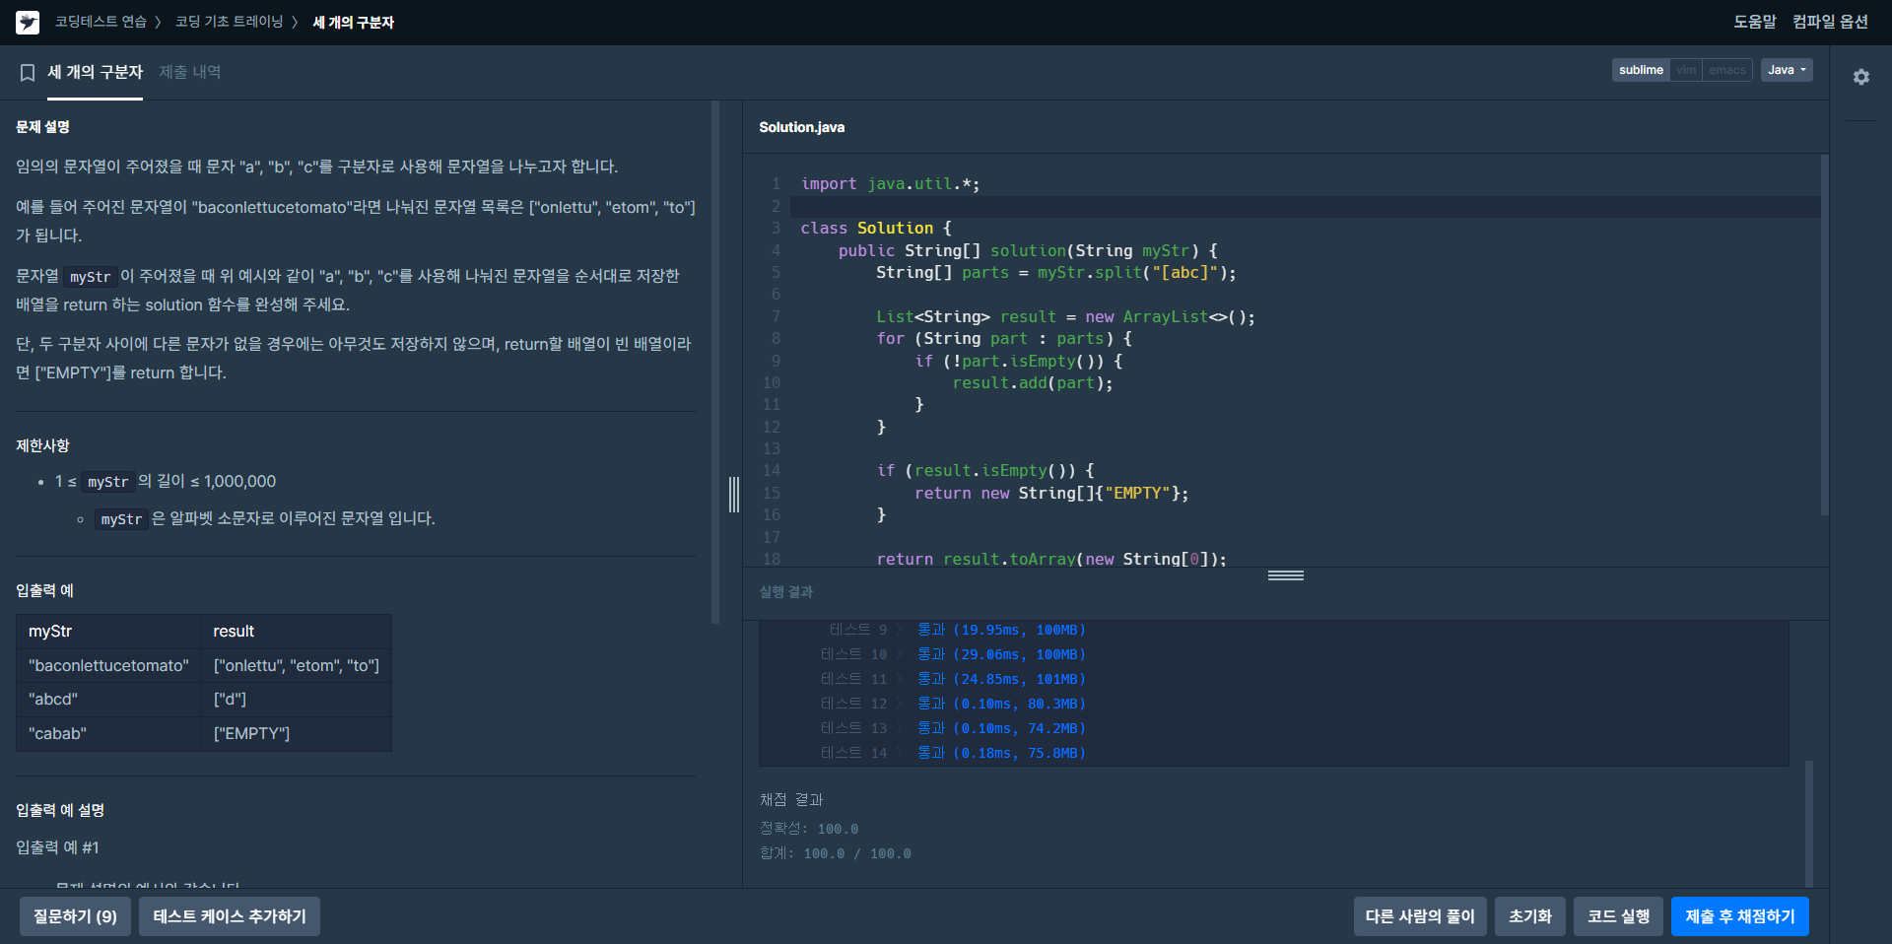Click the 합계: 100.0 / 100.0 line
Viewport: 1892px width, 944px height.
(x=836, y=853)
